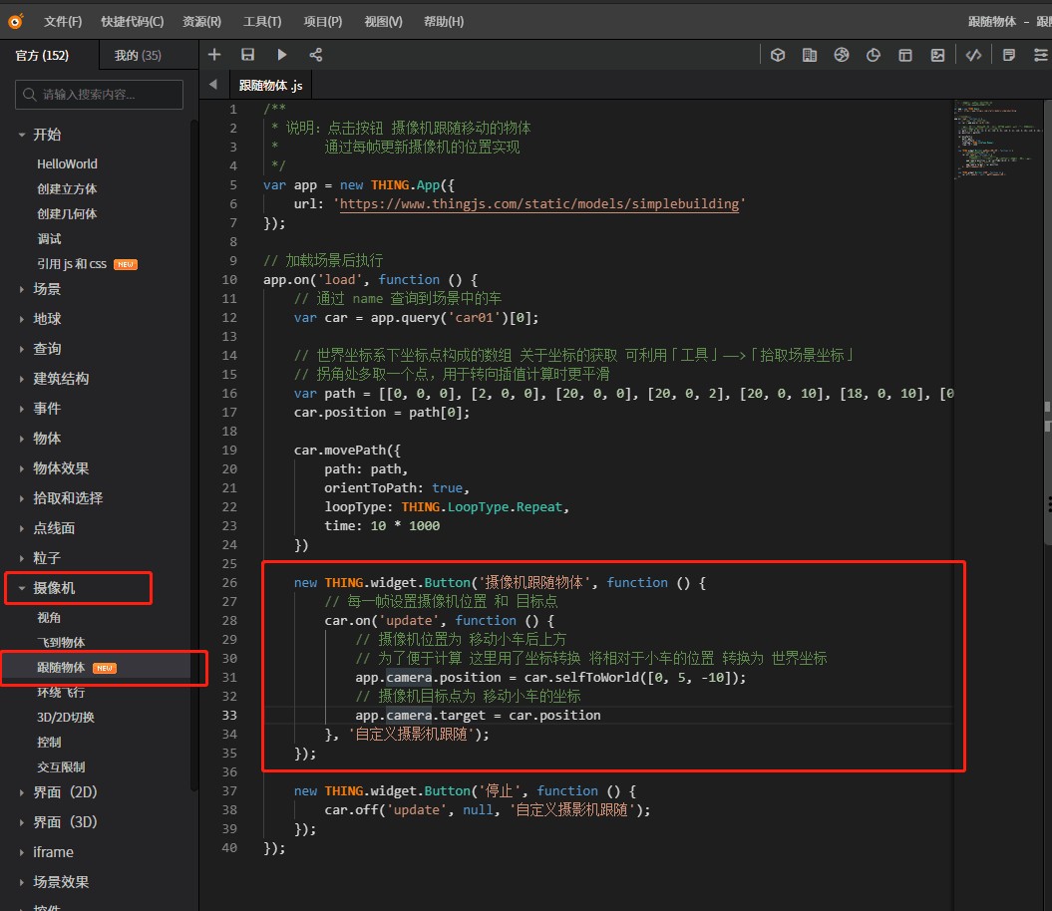Click the ThingJS logo icon
Screen dimensions: 1052x911
15,22
